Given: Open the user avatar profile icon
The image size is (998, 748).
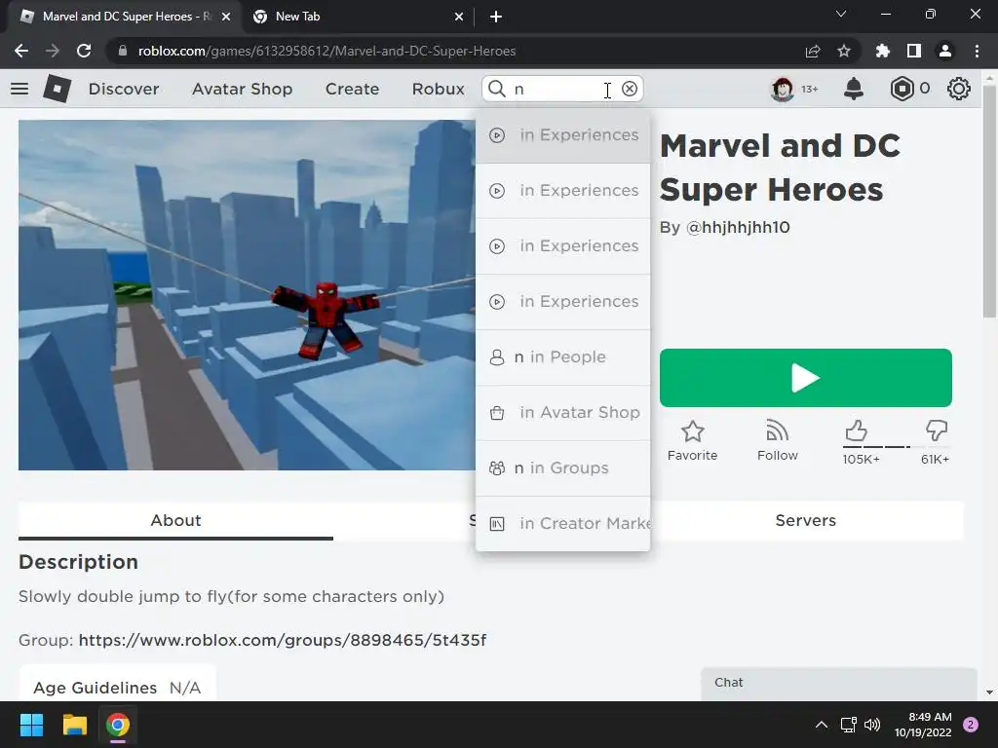Looking at the screenshot, I should pyautogui.click(x=783, y=89).
